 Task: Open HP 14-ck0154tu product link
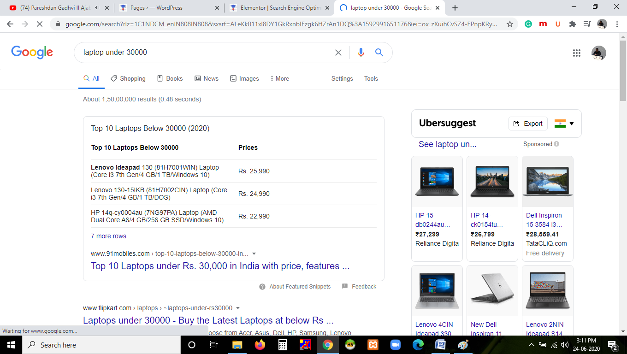[487, 220]
